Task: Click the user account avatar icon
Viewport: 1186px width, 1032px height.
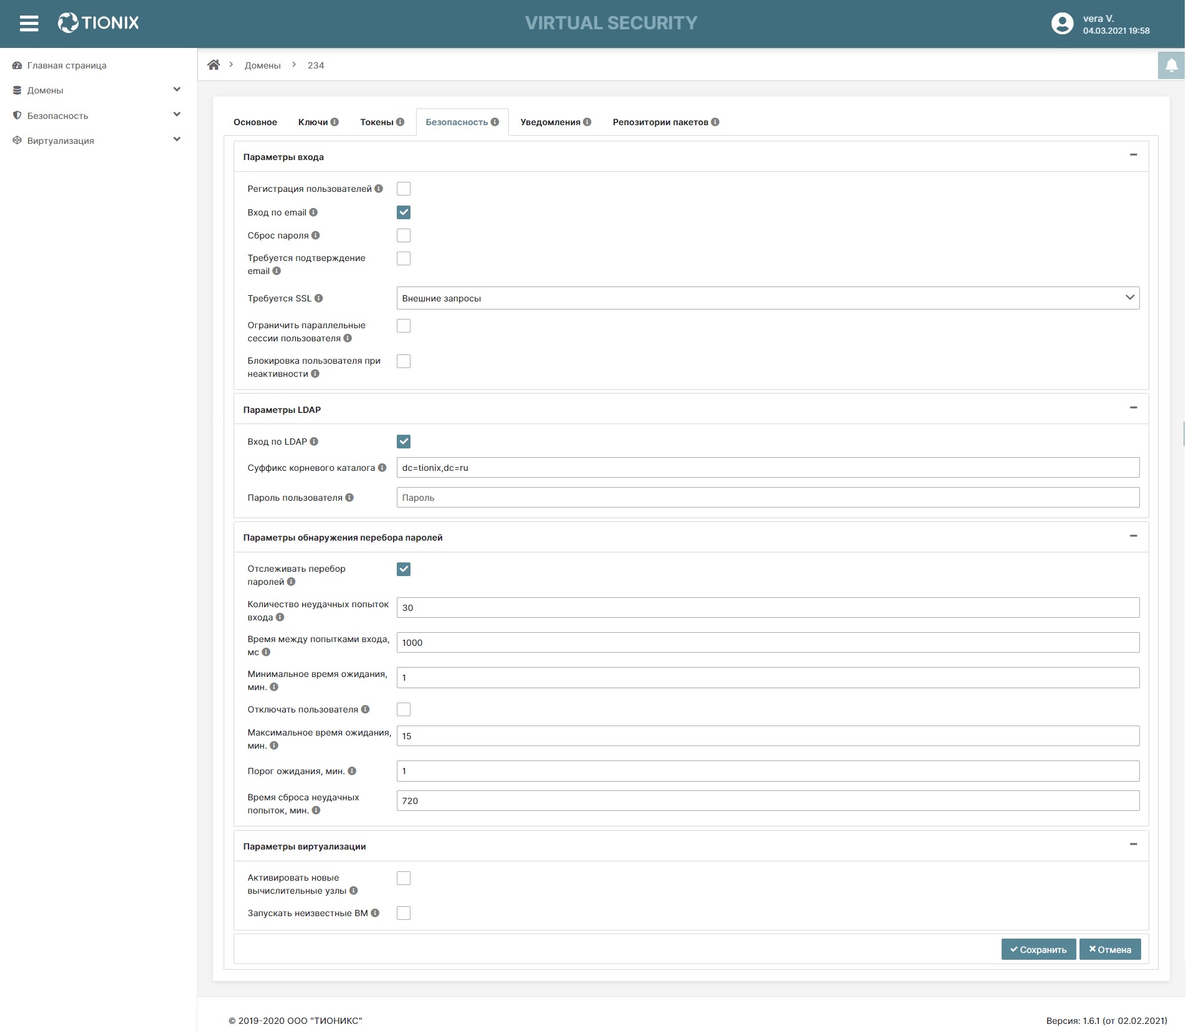Action: tap(1062, 24)
